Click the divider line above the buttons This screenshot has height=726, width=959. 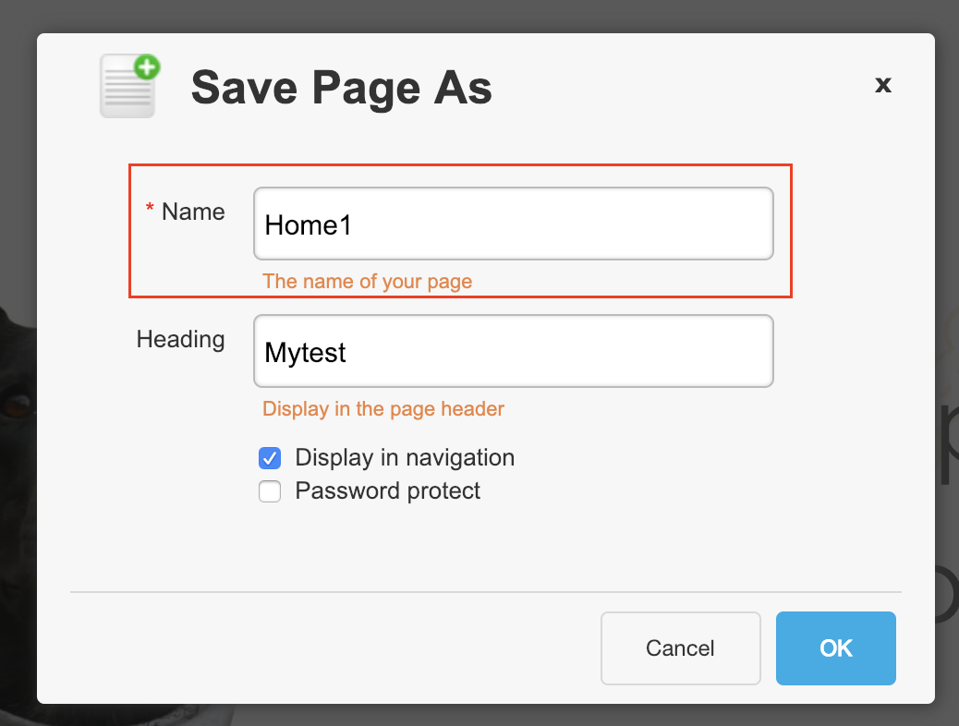(485, 591)
